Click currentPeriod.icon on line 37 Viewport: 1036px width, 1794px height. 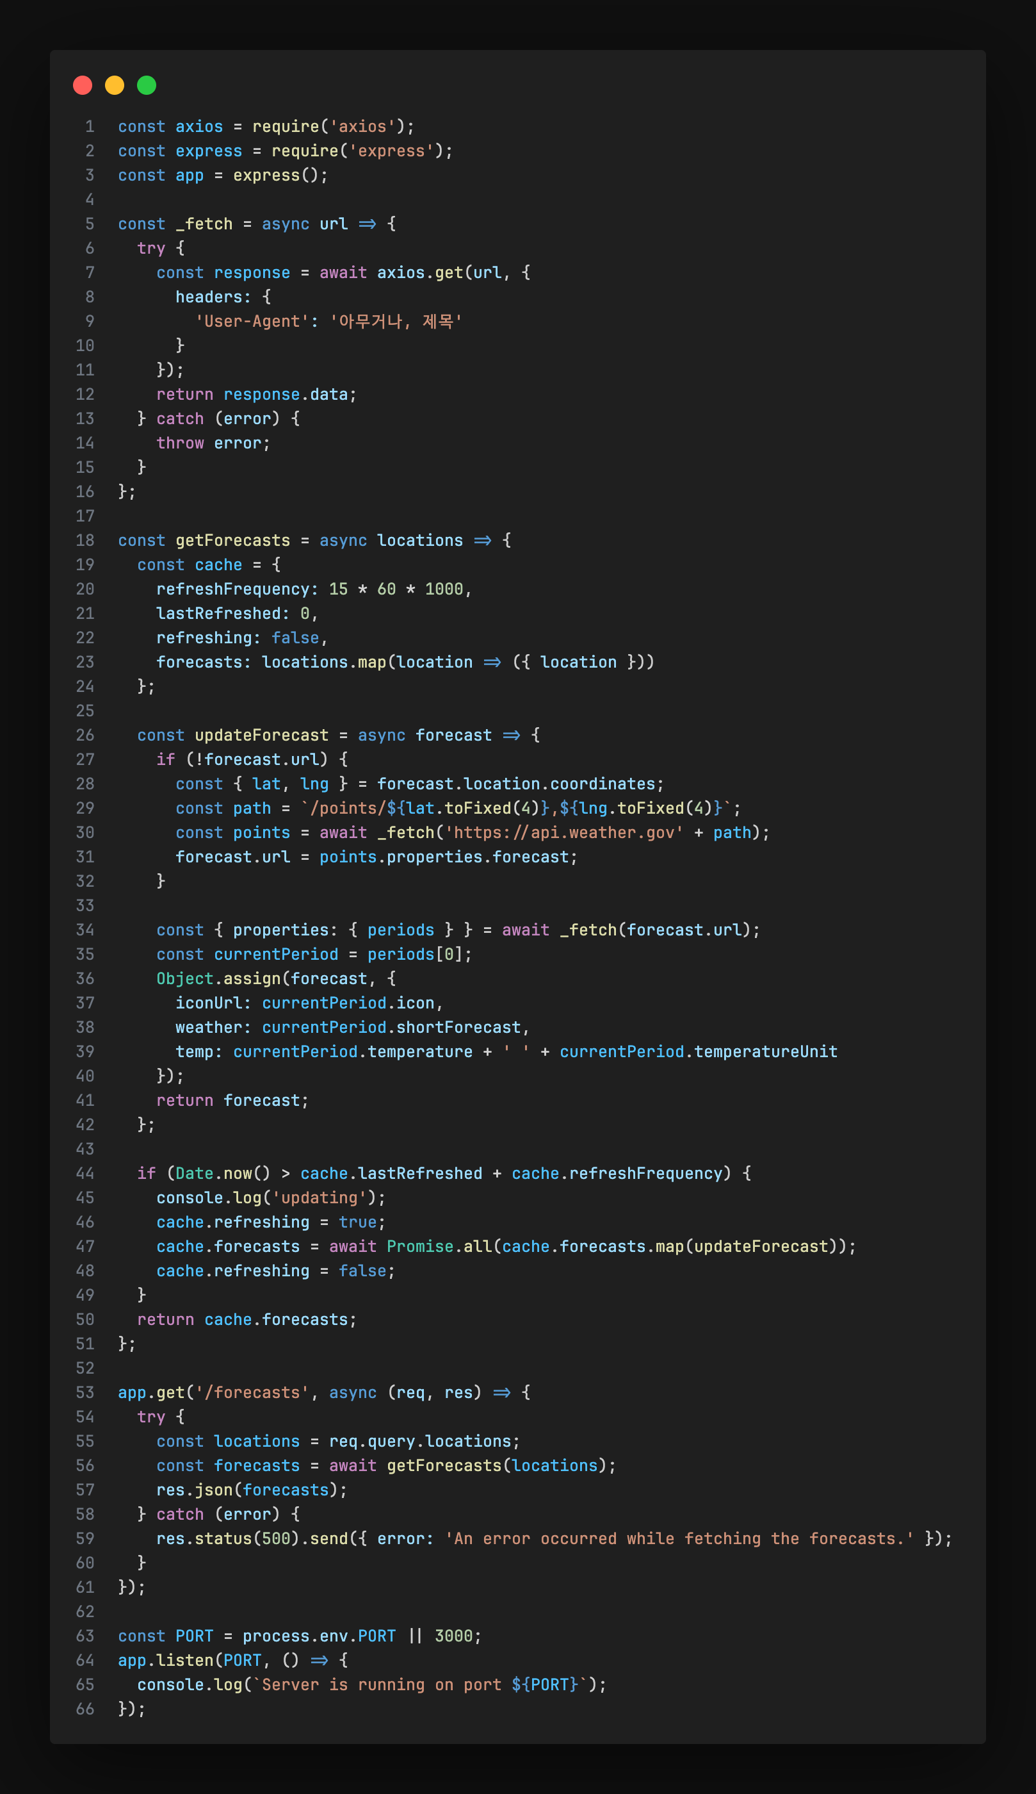point(348,1003)
